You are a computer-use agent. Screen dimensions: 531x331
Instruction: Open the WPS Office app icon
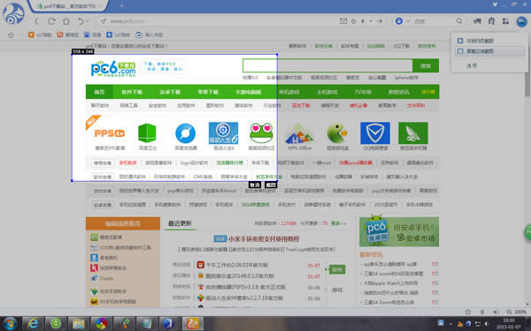299,133
